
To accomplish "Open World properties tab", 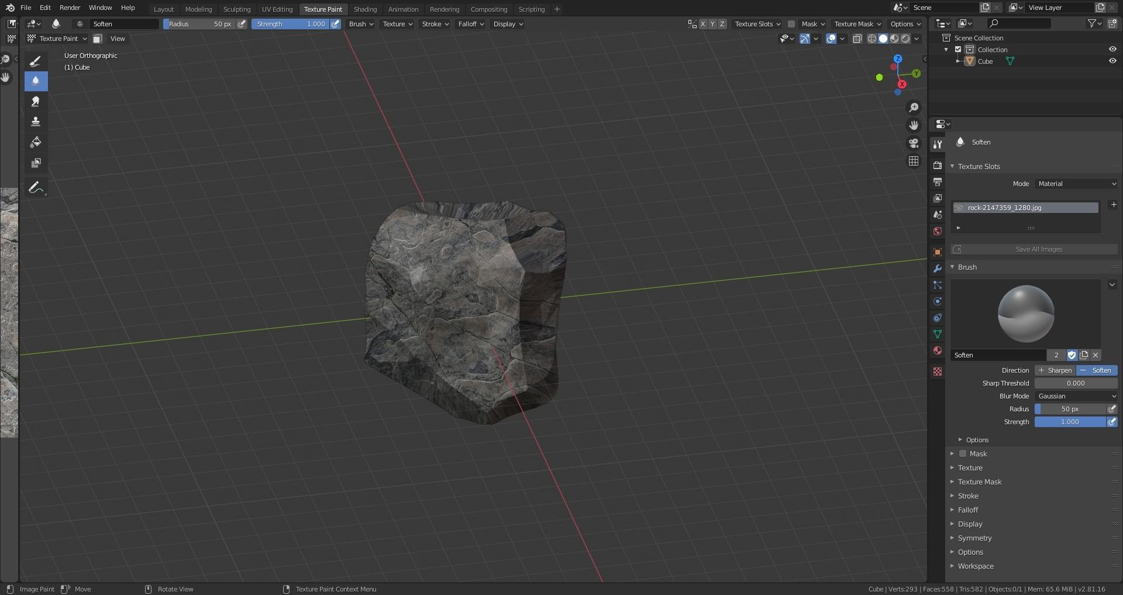I will pyautogui.click(x=938, y=231).
